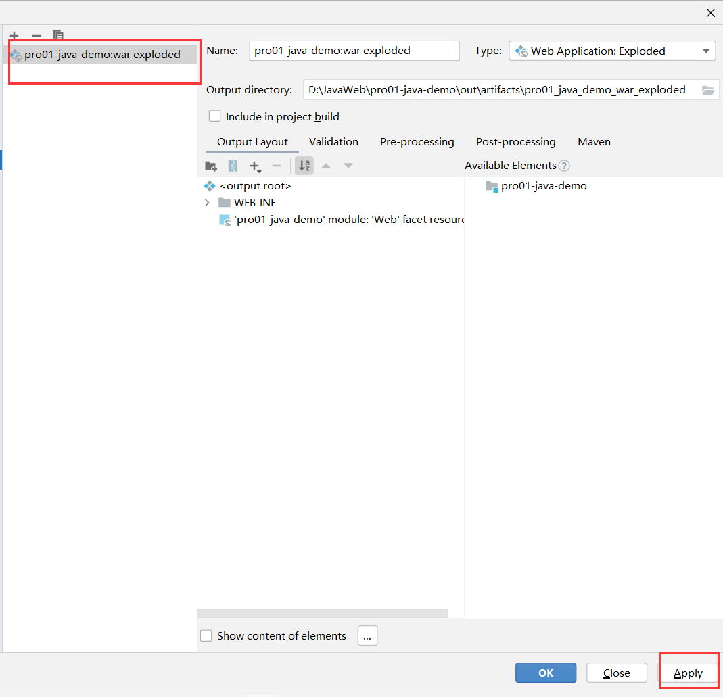Select 'pro01-java-demo' module Web facet resources
The image size is (723, 697).
point(342,220)
